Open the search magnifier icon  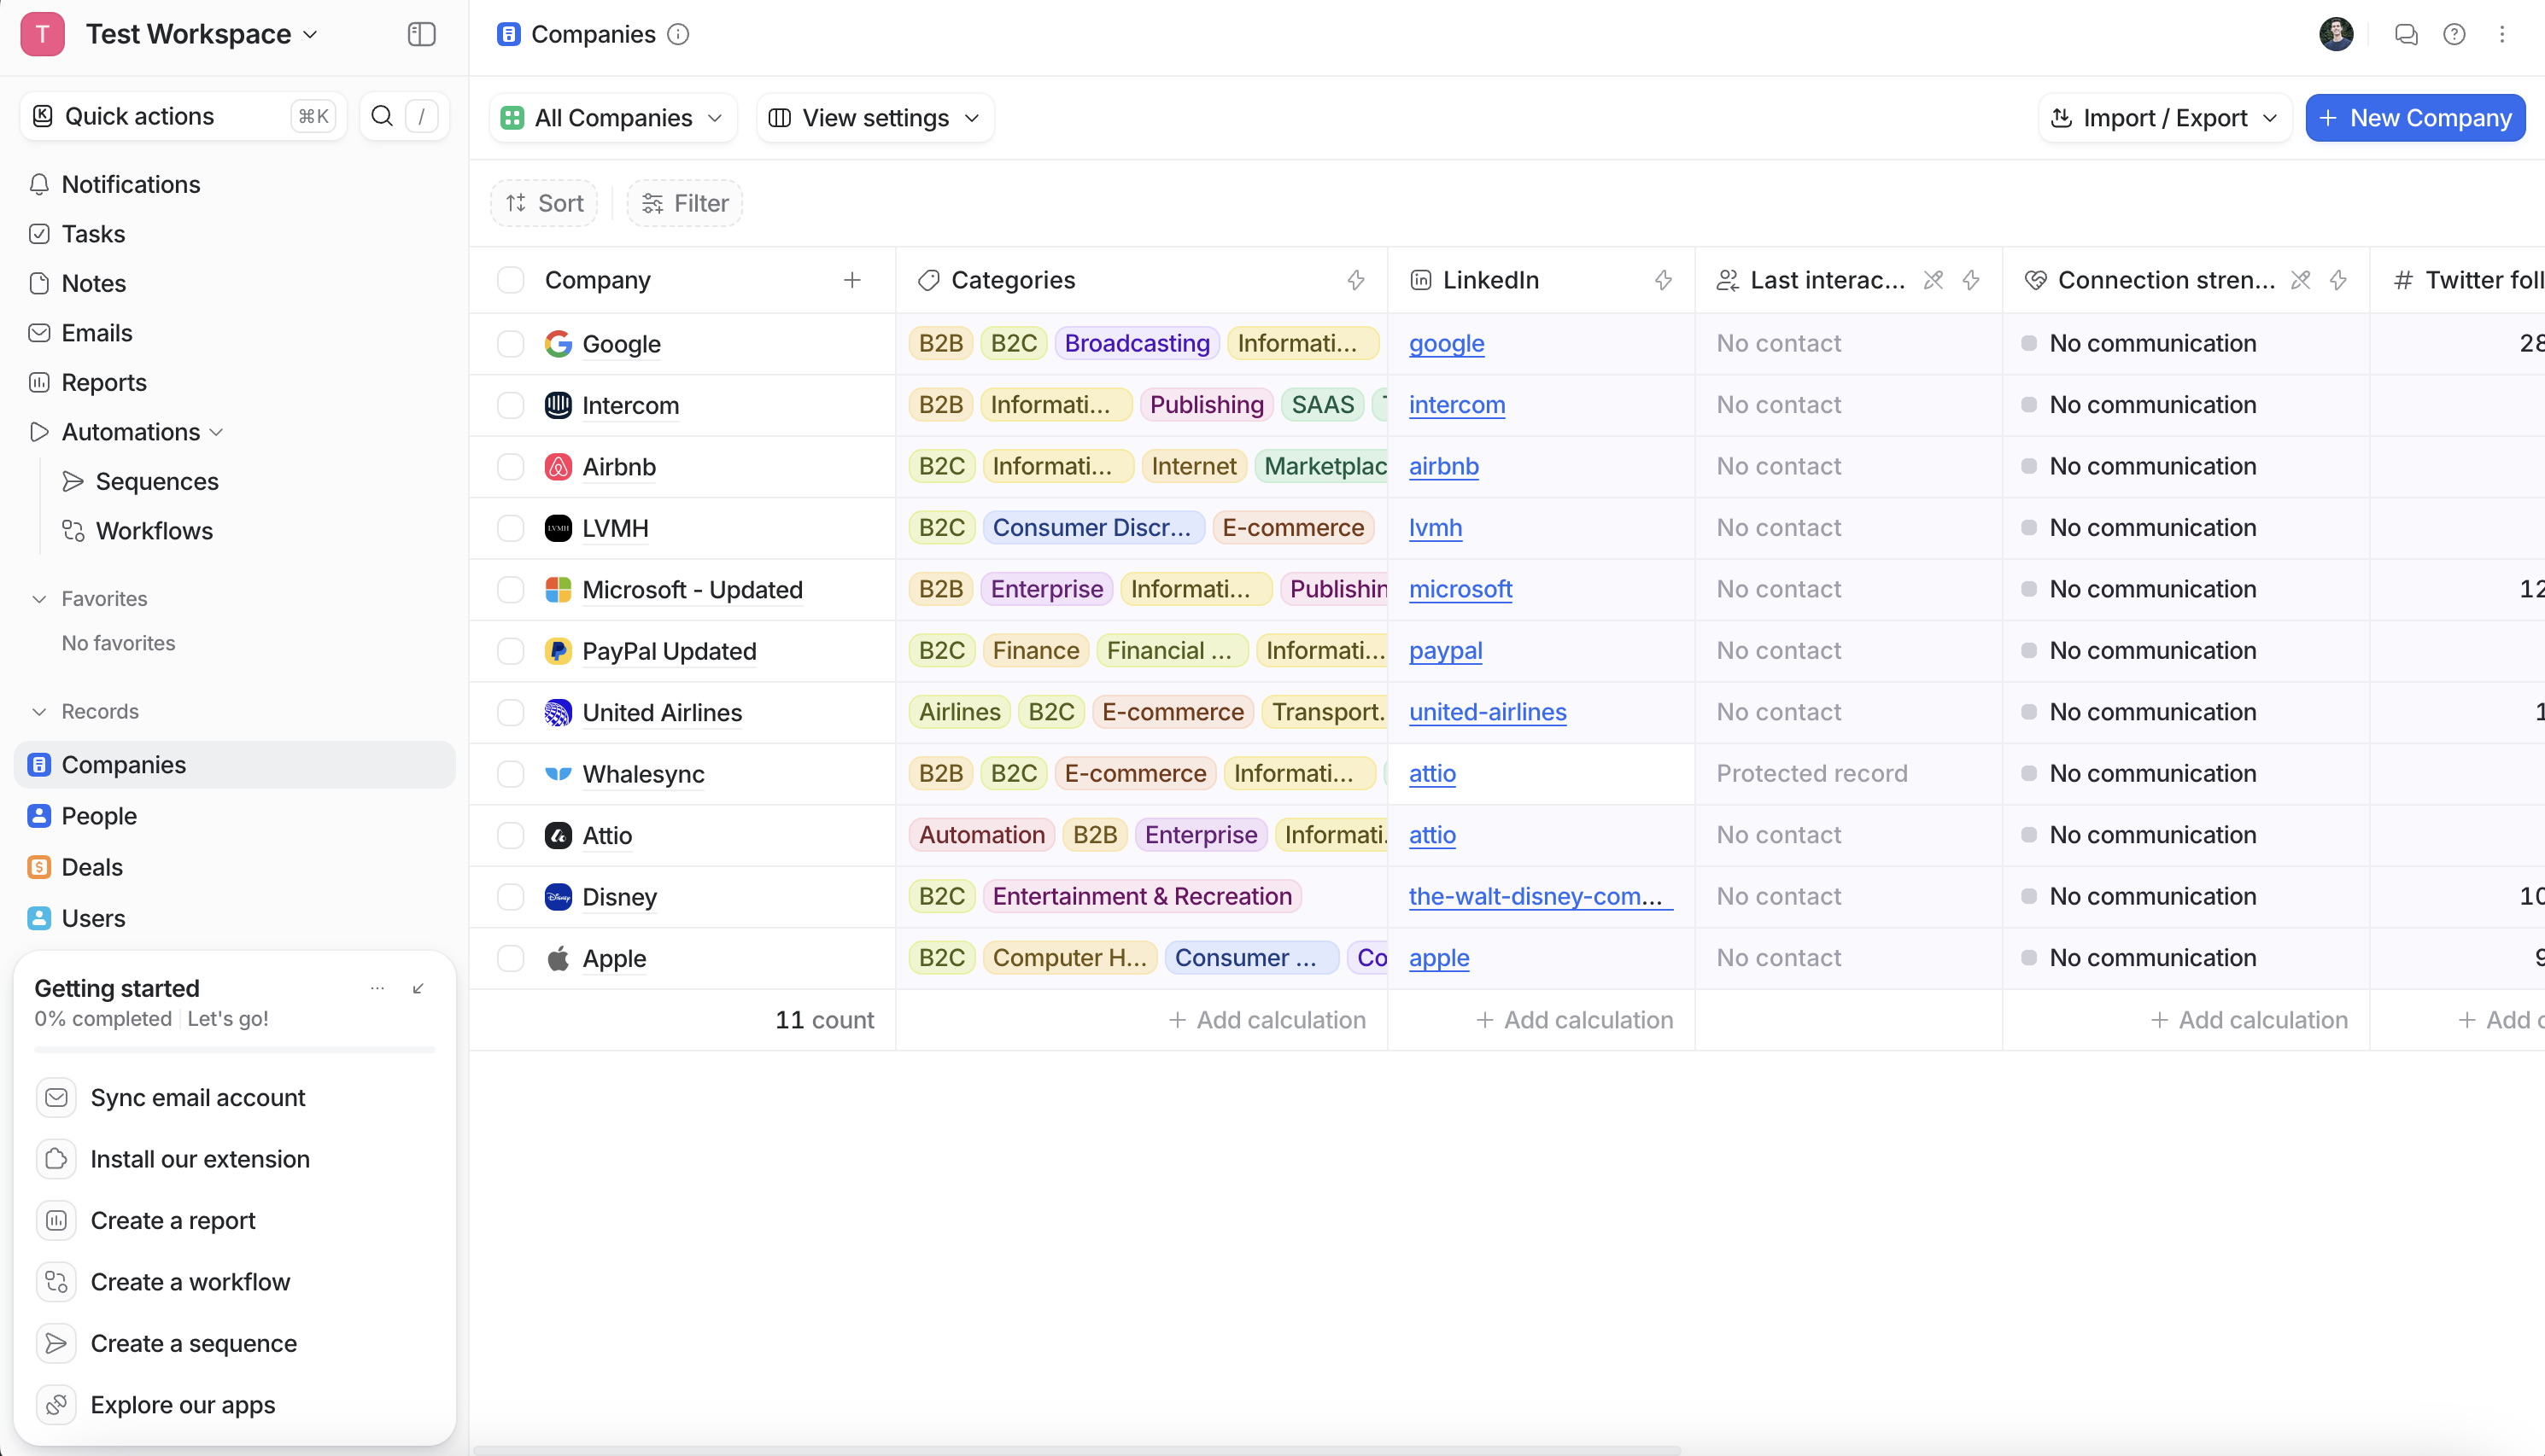pyautogui.click(x=382, y=116)
